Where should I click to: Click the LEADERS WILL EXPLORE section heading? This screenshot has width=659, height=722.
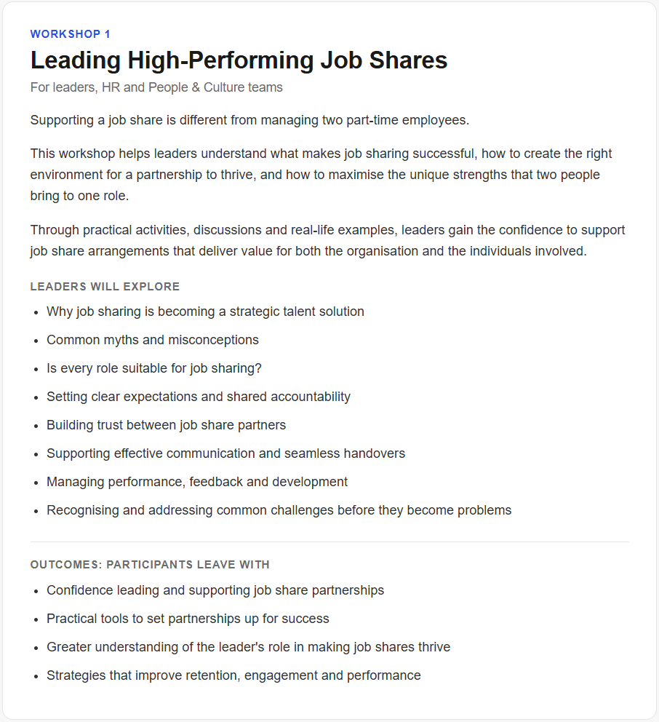pos(105,287)
